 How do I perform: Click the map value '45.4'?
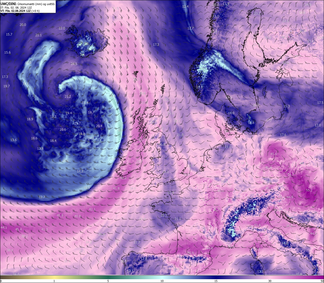18,229
